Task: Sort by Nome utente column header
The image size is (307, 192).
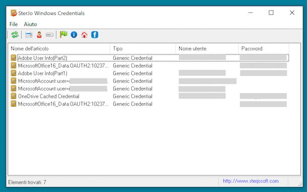Action: click(207, 48)
